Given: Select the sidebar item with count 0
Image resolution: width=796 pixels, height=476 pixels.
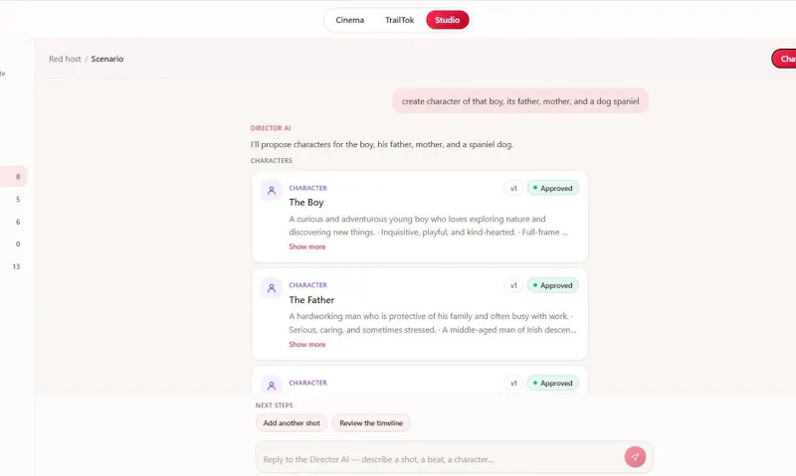Looking at the screenshot, I should (14, 243).
